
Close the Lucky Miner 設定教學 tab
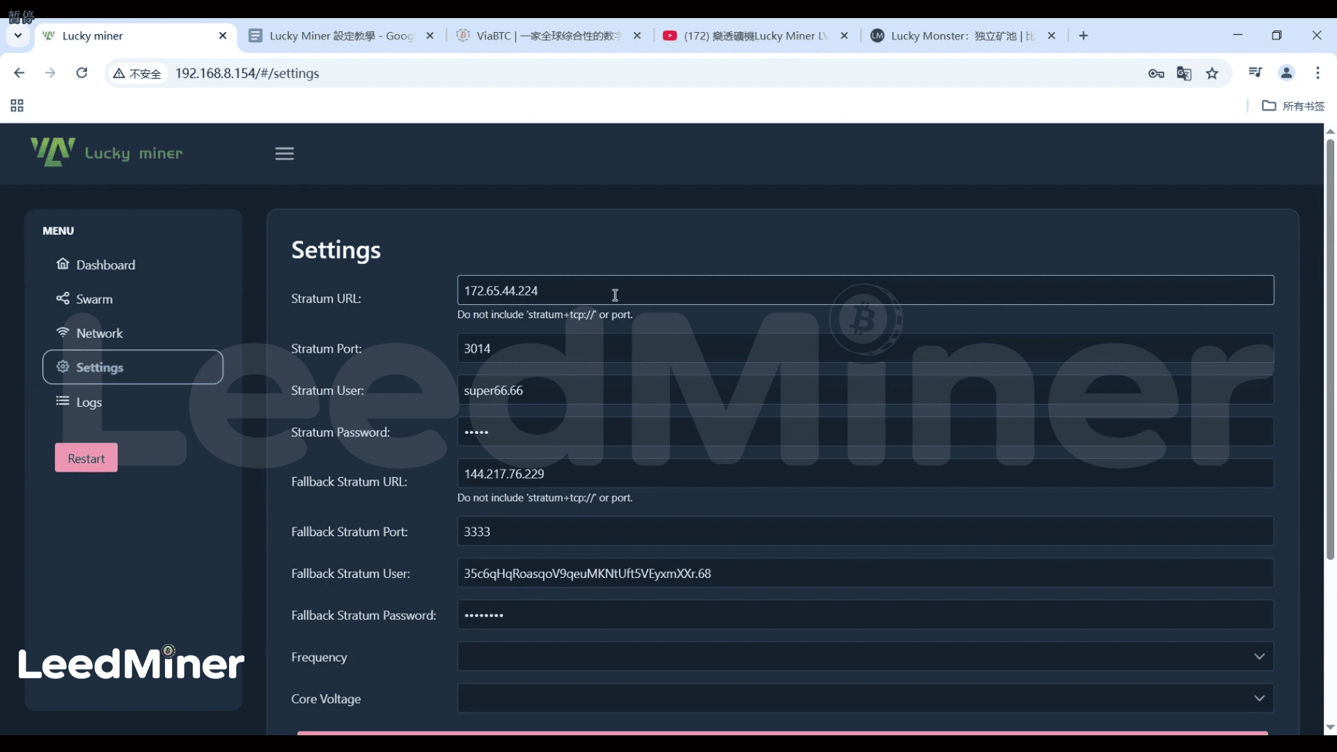click(x=430, y=36)
